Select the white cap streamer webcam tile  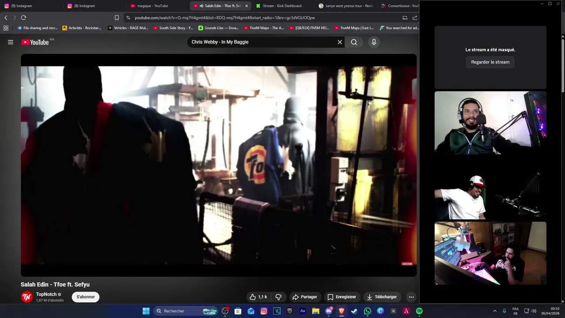tap(490, 188)
